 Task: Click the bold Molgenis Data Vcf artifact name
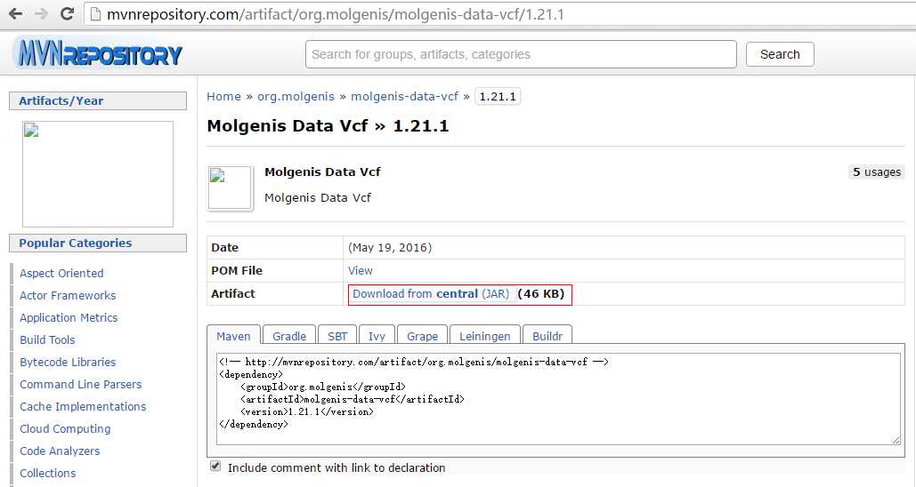[x=322, y=172]
